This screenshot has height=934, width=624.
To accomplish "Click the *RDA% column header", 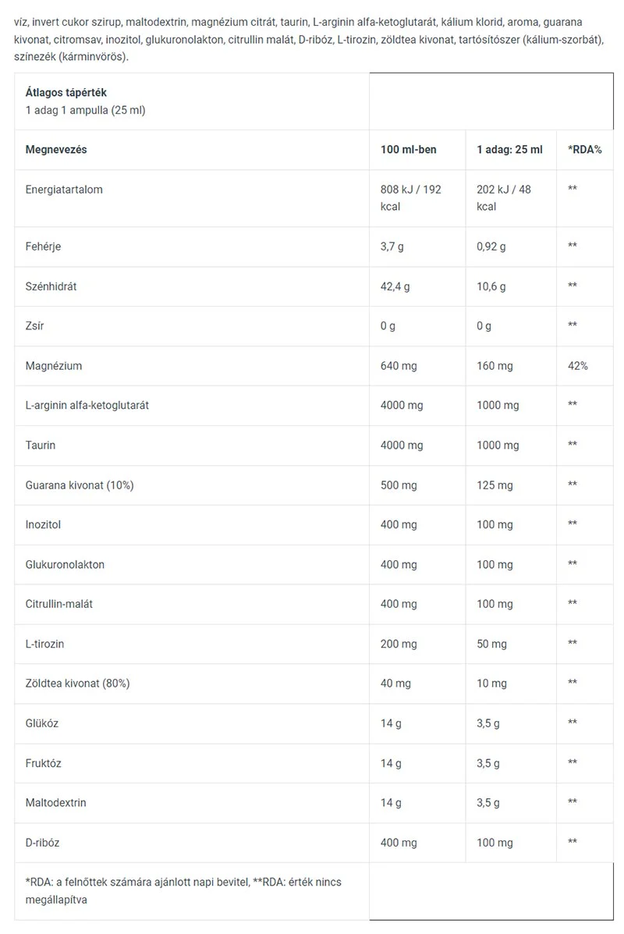I will coord(585,150).
